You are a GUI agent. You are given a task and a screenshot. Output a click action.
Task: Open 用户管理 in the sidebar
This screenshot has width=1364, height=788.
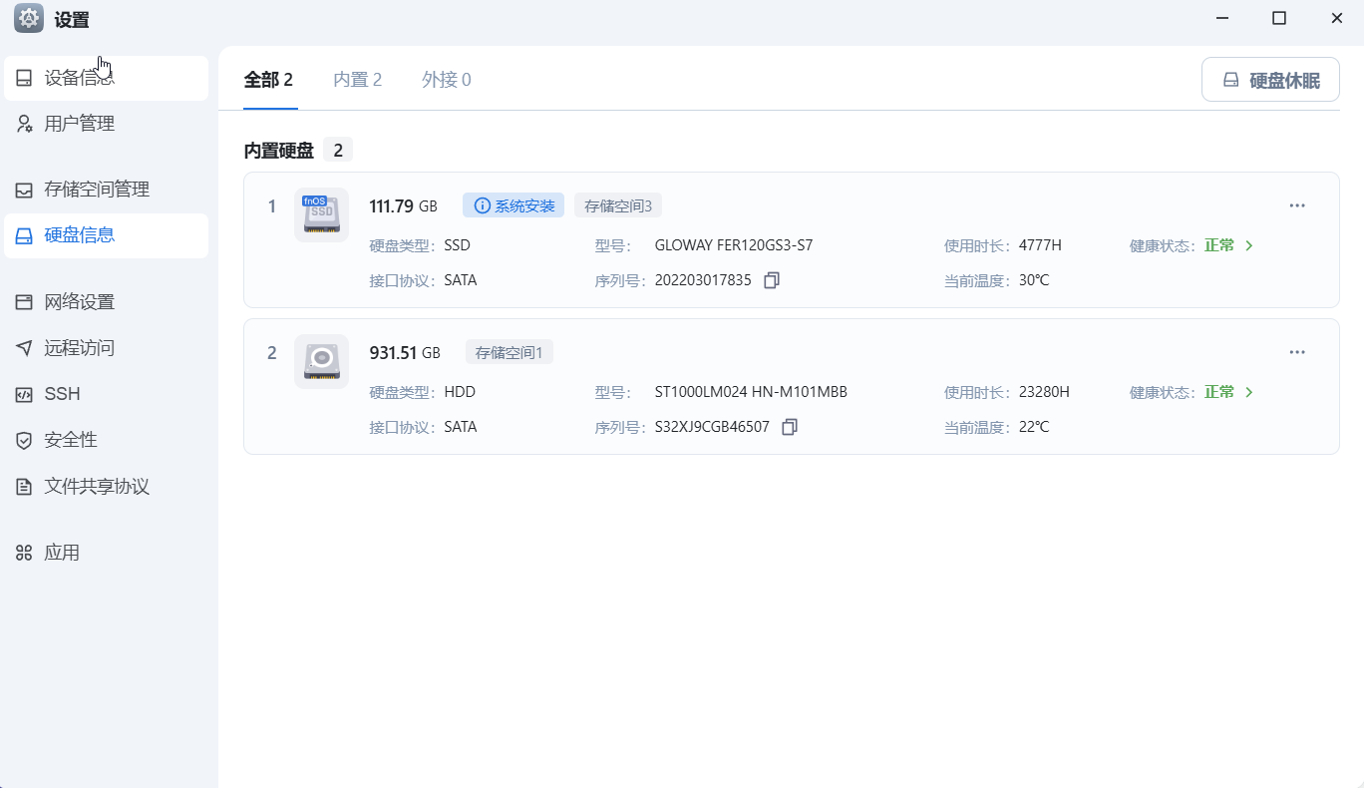[106, 124]
